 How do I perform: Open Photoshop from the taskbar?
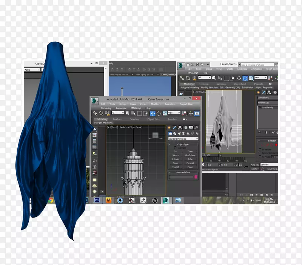click(x=97, y=200)
